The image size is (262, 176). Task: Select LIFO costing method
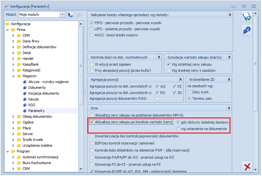pyautogui.click(x=91, y=29)
